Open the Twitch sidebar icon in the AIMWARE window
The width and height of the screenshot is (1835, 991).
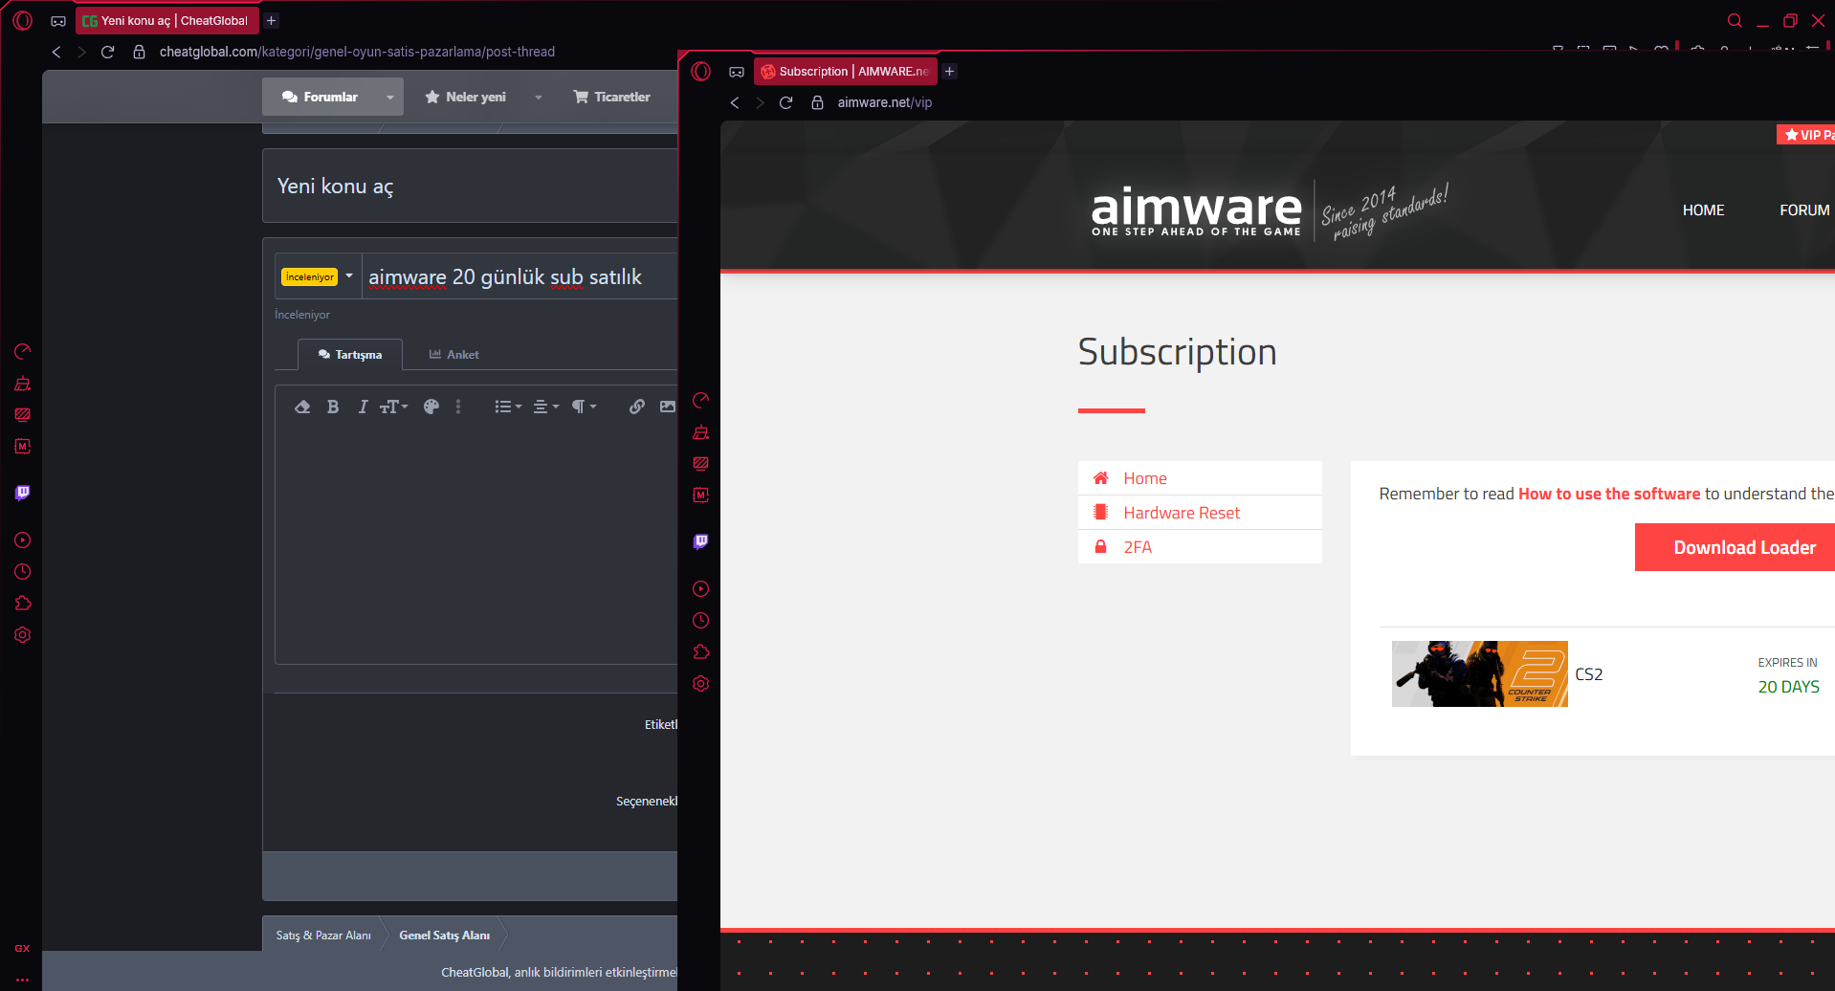coord(701,541)
